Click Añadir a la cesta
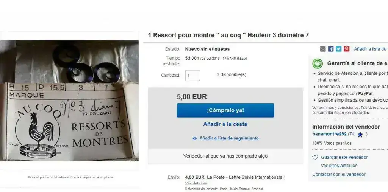Viewport: 388px width, 192px height. click(x=225, y=124)
